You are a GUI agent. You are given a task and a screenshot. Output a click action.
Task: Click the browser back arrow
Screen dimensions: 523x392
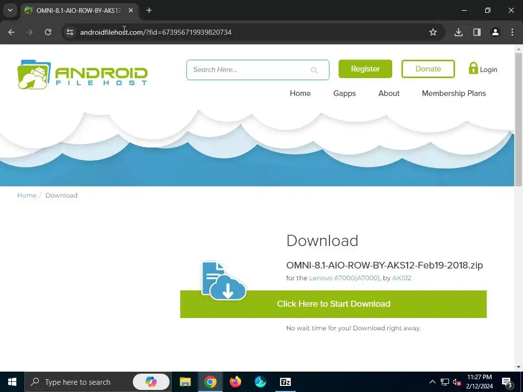pos(11,32)
